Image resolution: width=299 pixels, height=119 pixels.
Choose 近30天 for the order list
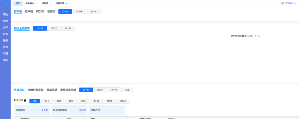pos(79,12)
